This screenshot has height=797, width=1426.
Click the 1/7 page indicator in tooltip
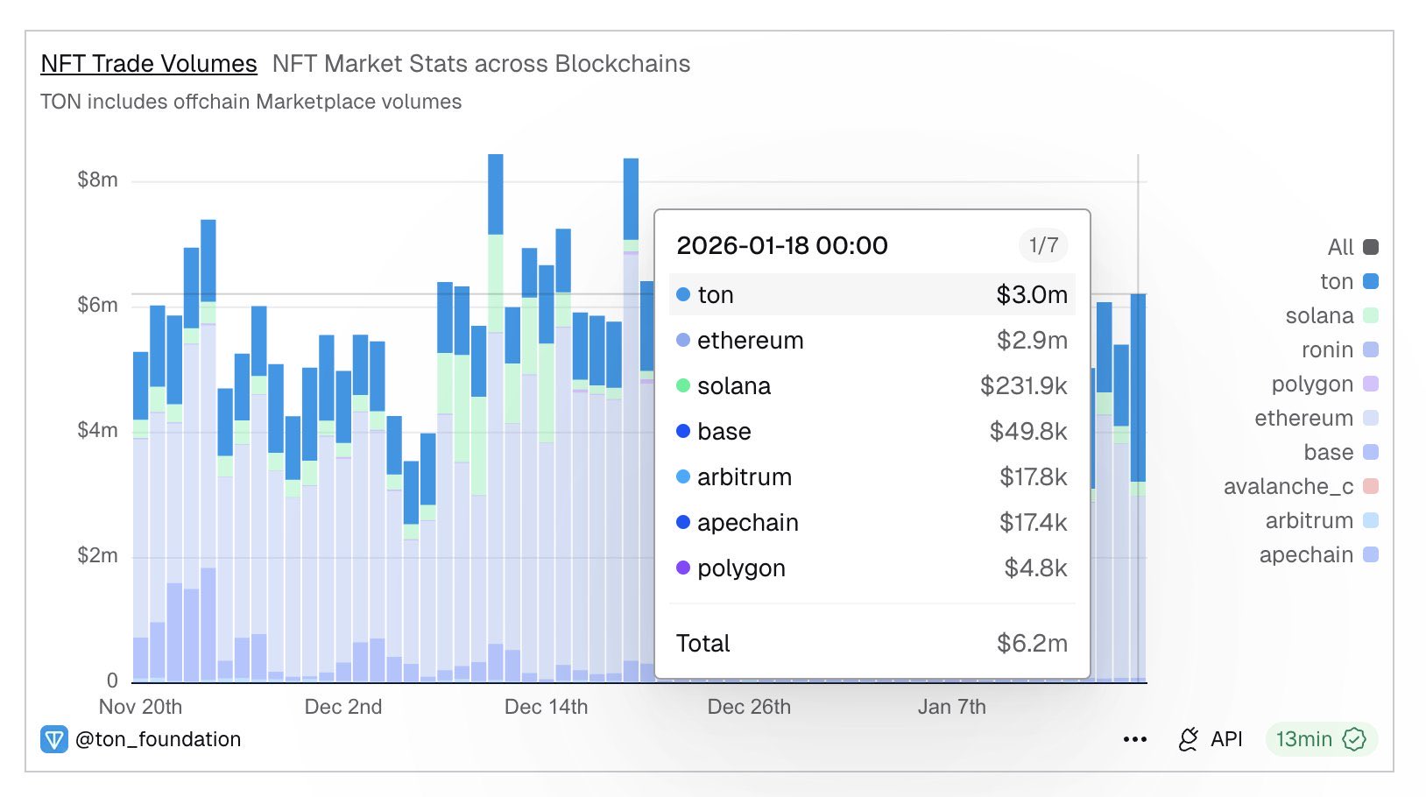pos(1043,245)
